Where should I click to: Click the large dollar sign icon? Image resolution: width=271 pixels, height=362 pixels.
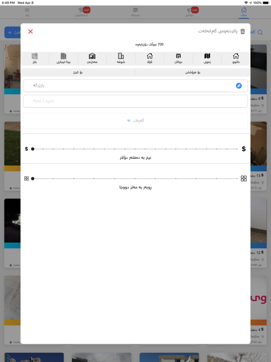point(244,149)
